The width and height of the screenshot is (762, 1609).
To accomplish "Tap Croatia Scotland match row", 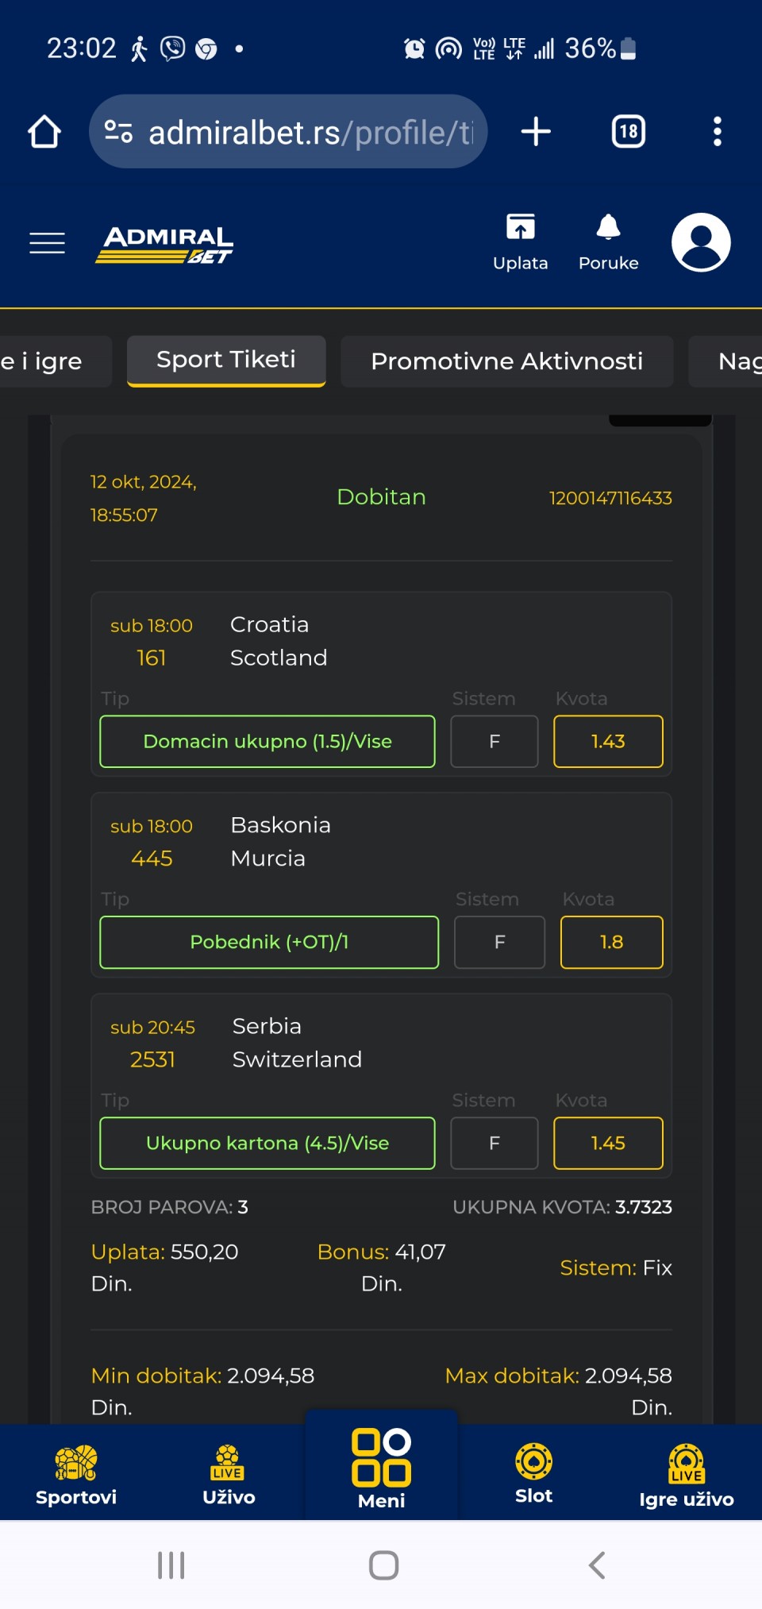I will 381,642.
